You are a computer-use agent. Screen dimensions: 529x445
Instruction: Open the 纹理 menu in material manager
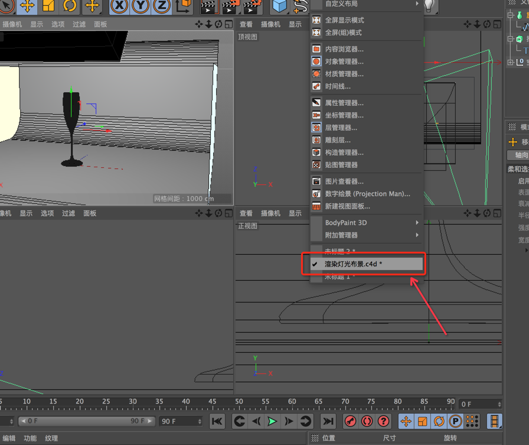pyautogui.click(x=51, y=438)
